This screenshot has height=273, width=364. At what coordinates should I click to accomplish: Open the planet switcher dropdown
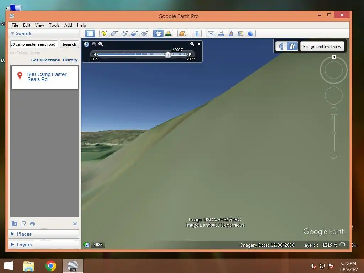click(182, 33)
